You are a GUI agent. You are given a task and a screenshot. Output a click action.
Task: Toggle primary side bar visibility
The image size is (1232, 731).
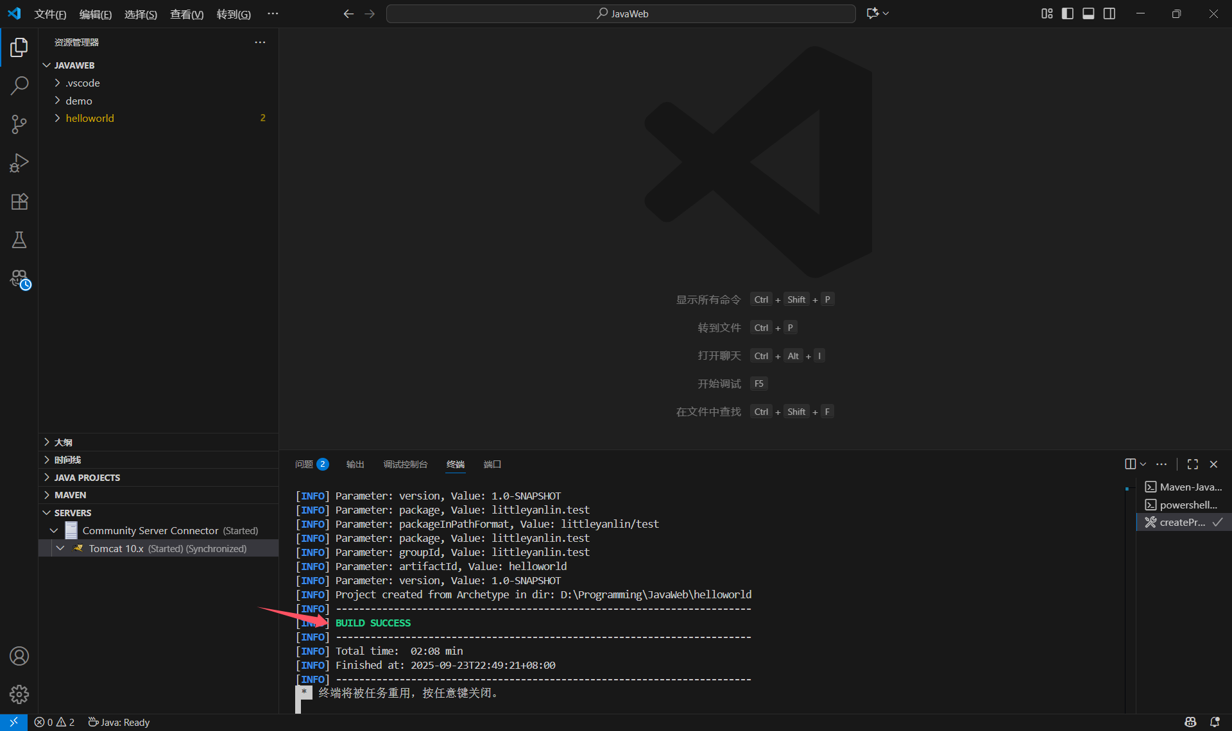(1068, 13)
